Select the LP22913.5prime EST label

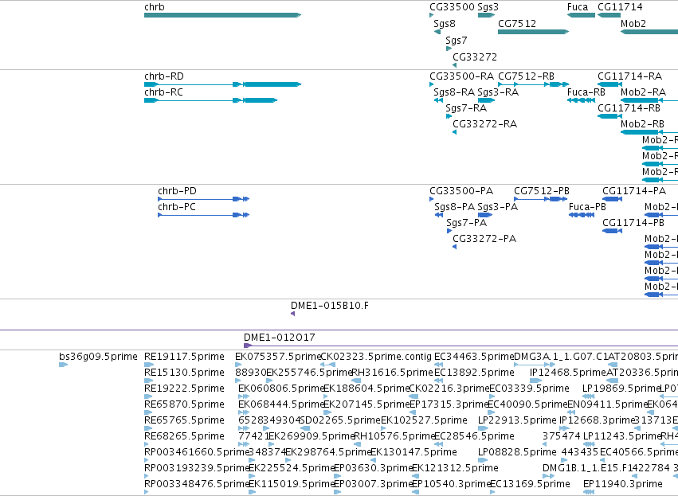[x=517, y=420]
